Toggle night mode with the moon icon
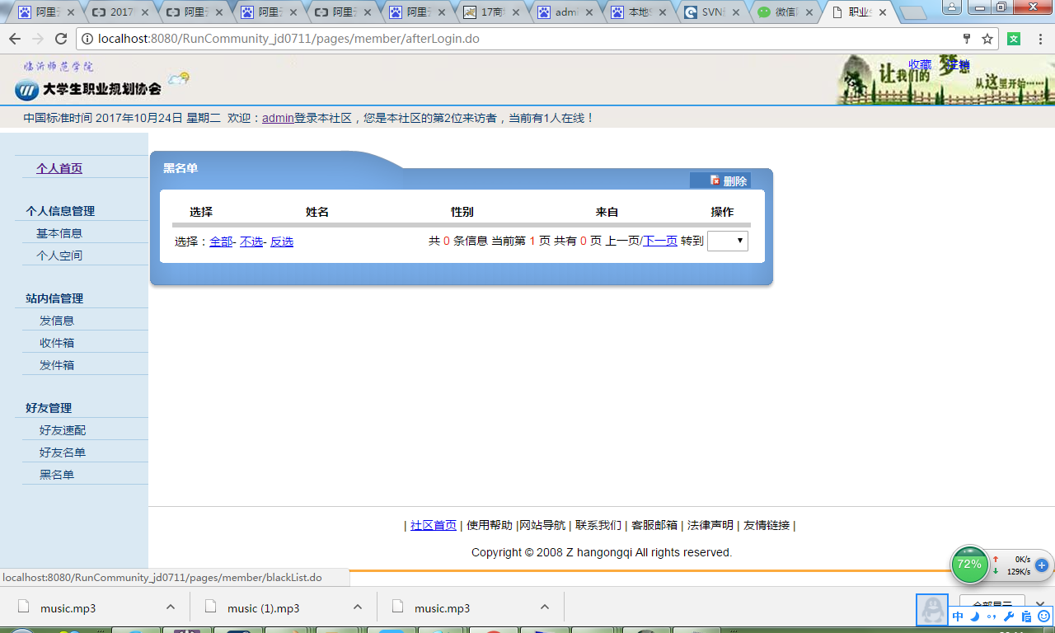This screenshot has width=1055, height=633. pyautogui.click(x=974, y=616)
